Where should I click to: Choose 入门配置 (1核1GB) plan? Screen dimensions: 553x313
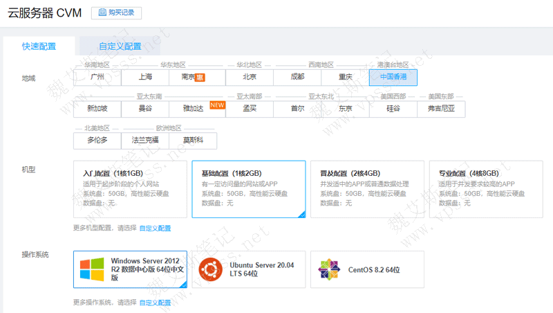(130, 189)
